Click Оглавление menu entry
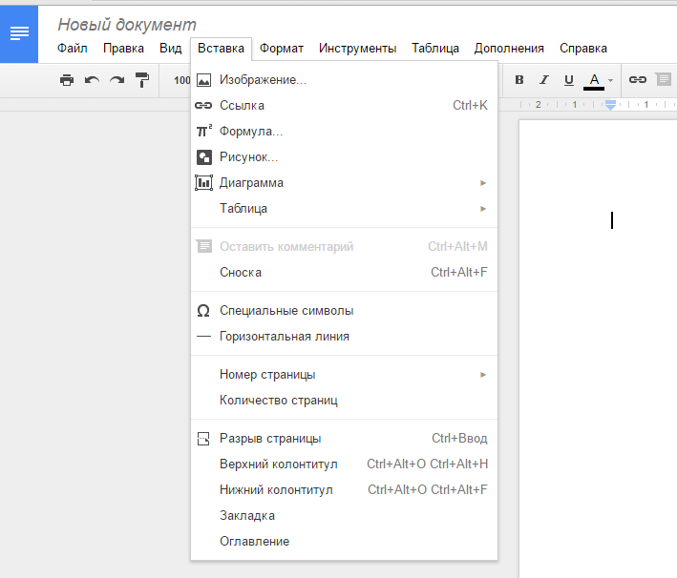 click(254, 542)
